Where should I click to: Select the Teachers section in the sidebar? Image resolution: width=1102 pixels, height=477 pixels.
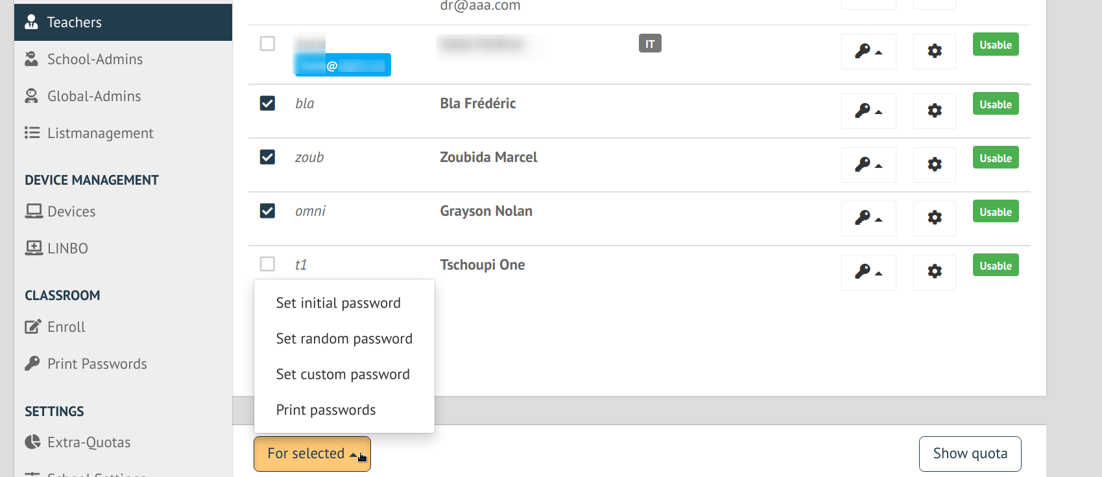[73, 21]
